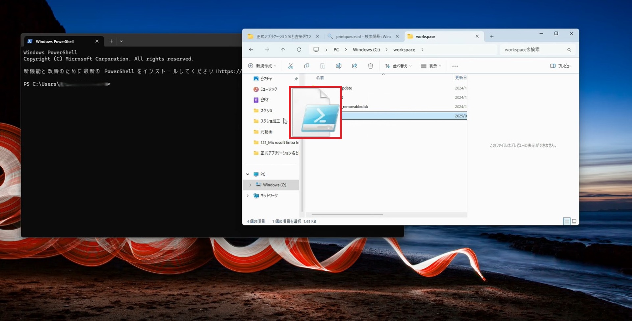Image resolution: width=632 pixels, height=321 pixels.
Task: Switch to details view icon in status bar
Action: point(567,221)
